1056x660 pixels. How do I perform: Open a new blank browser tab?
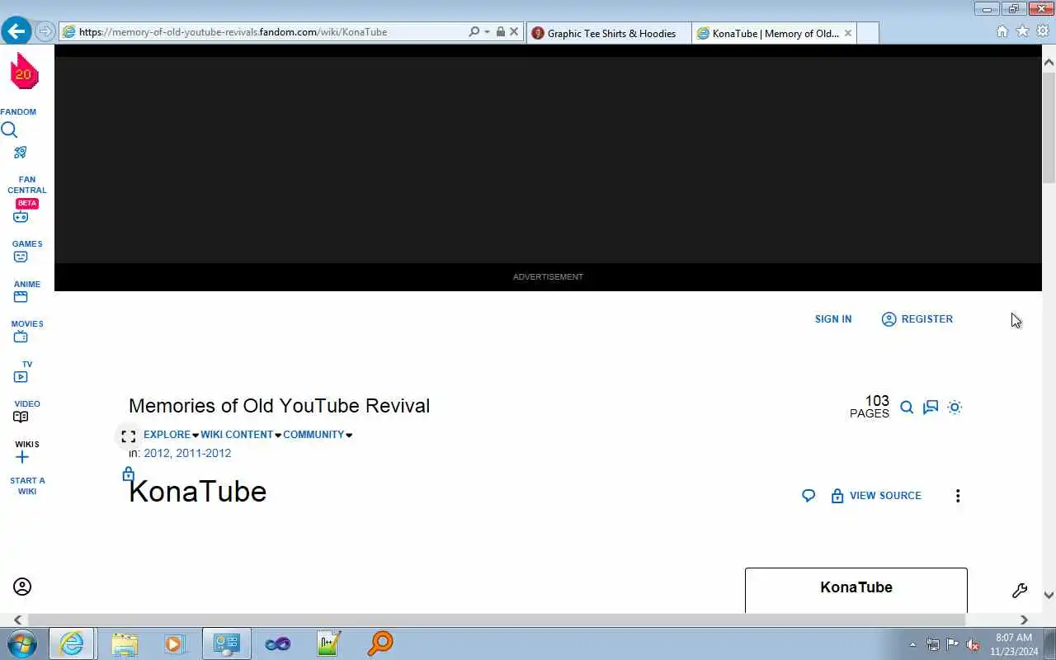(x=867, y=33)
